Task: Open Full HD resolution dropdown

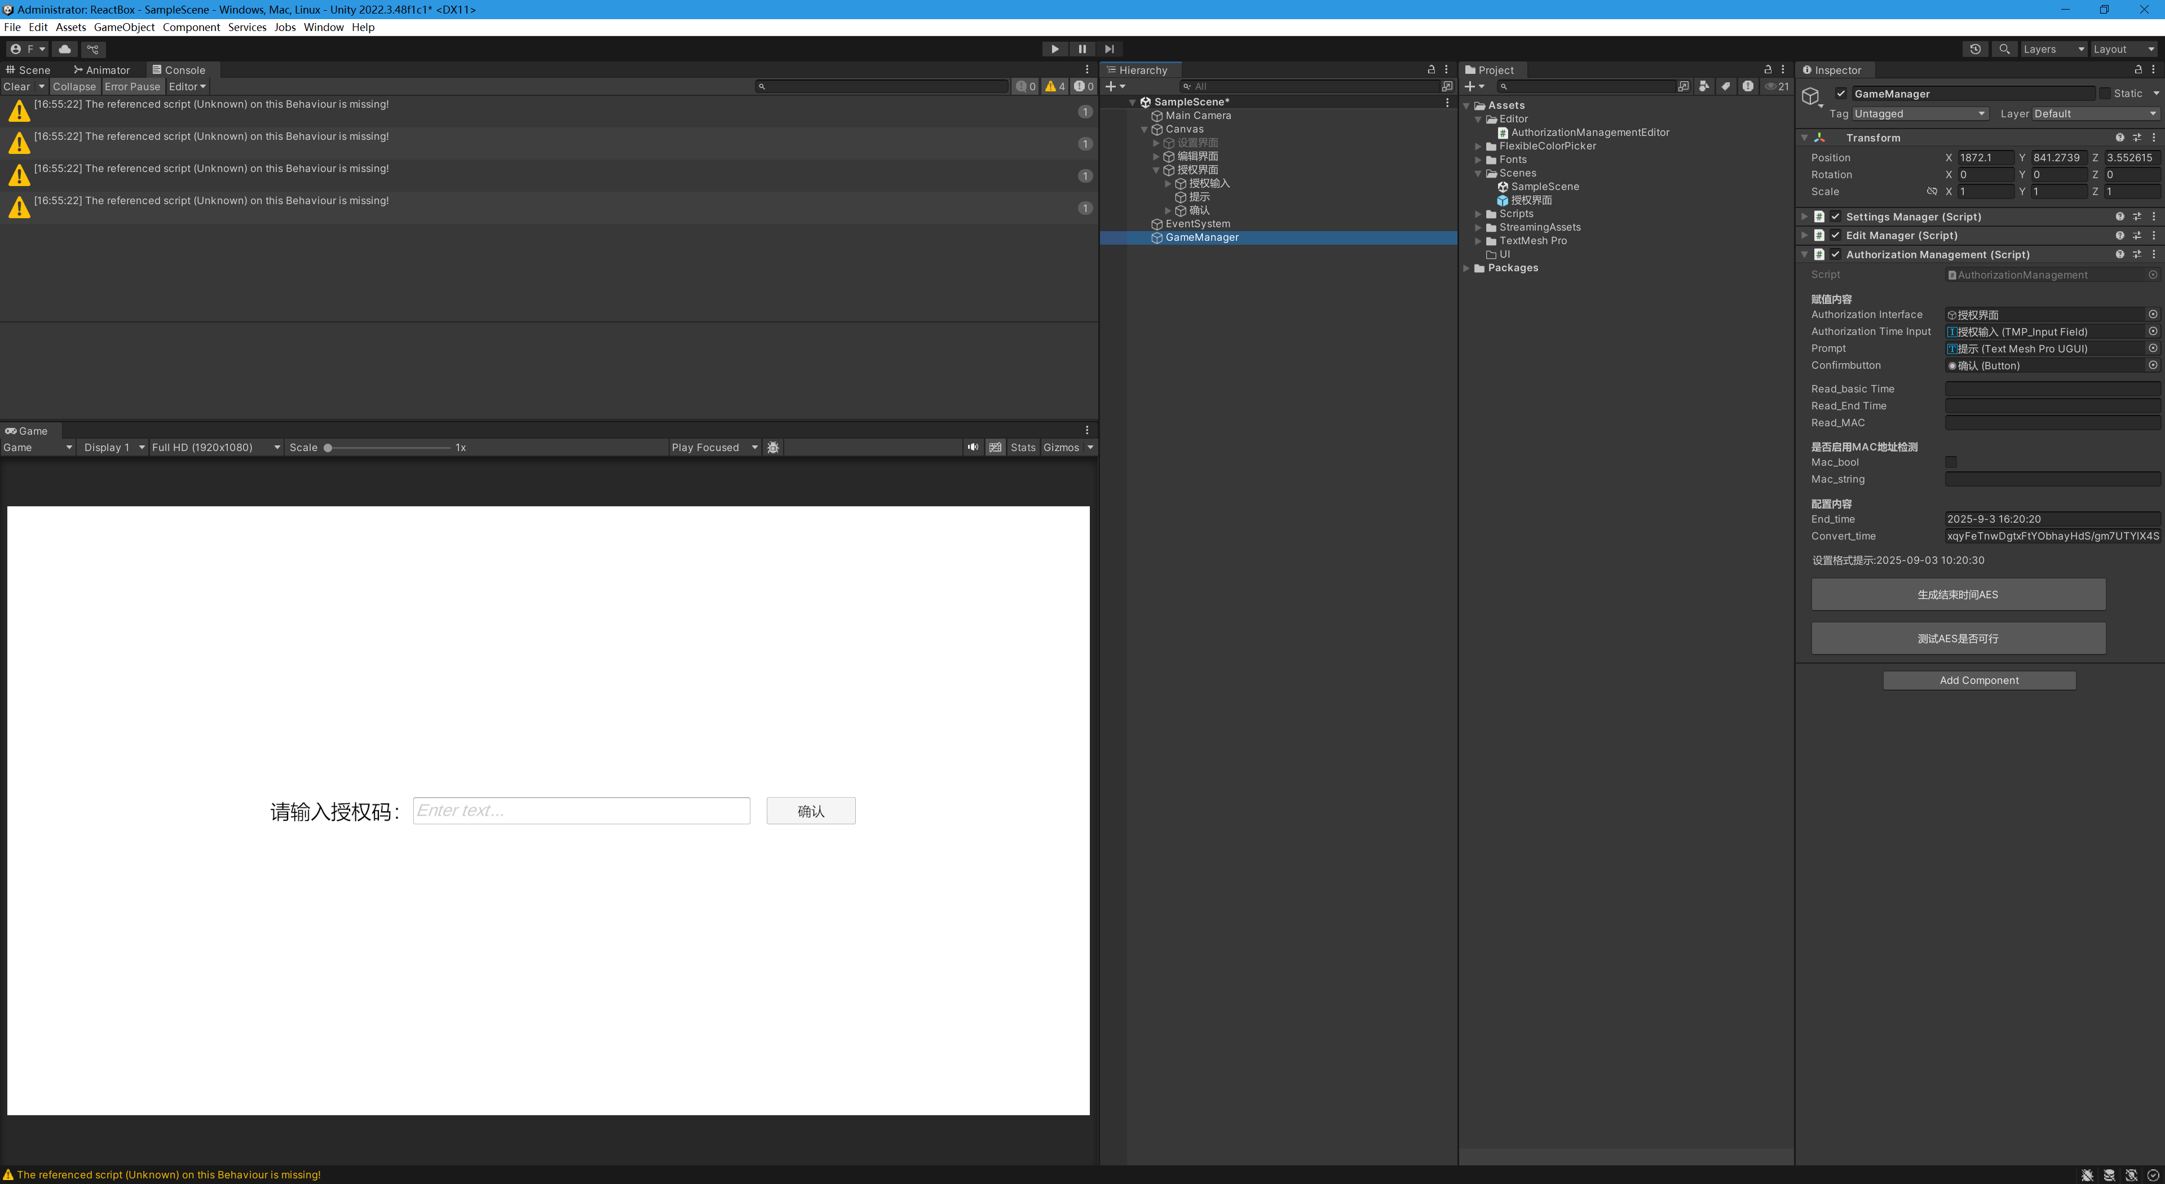Action: point(215,447)
